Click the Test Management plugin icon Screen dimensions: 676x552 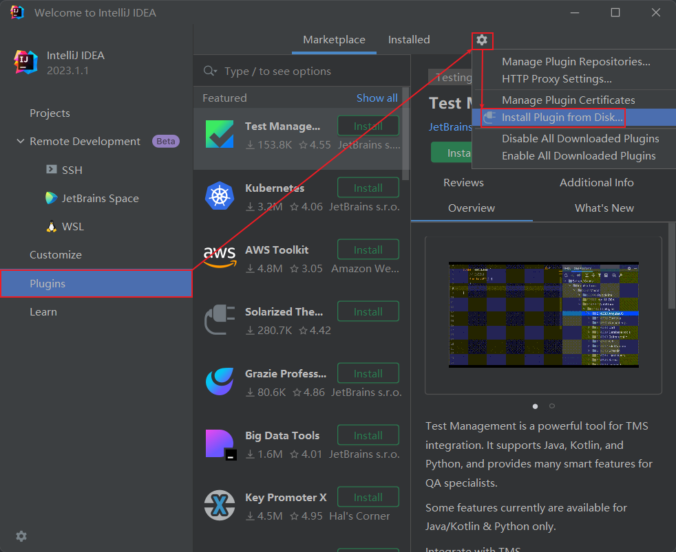click(220, 134)
